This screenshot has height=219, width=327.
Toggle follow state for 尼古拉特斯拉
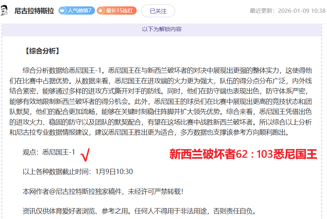(158, 11)
